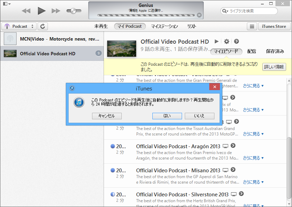Select the 配信 section

coord(252,51)
